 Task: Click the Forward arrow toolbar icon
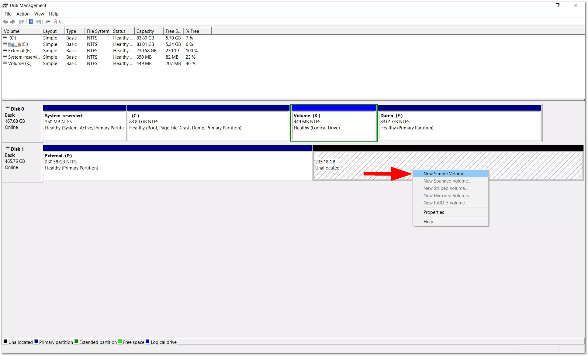12,22
